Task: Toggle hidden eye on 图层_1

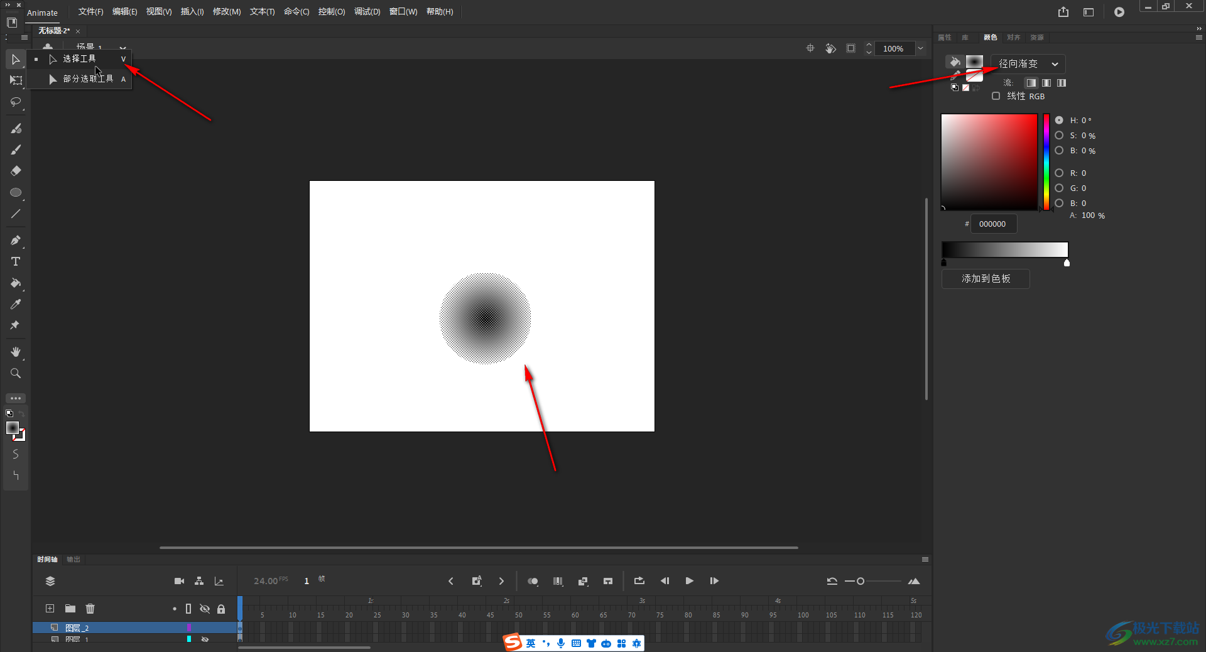Action: (205, 639)
